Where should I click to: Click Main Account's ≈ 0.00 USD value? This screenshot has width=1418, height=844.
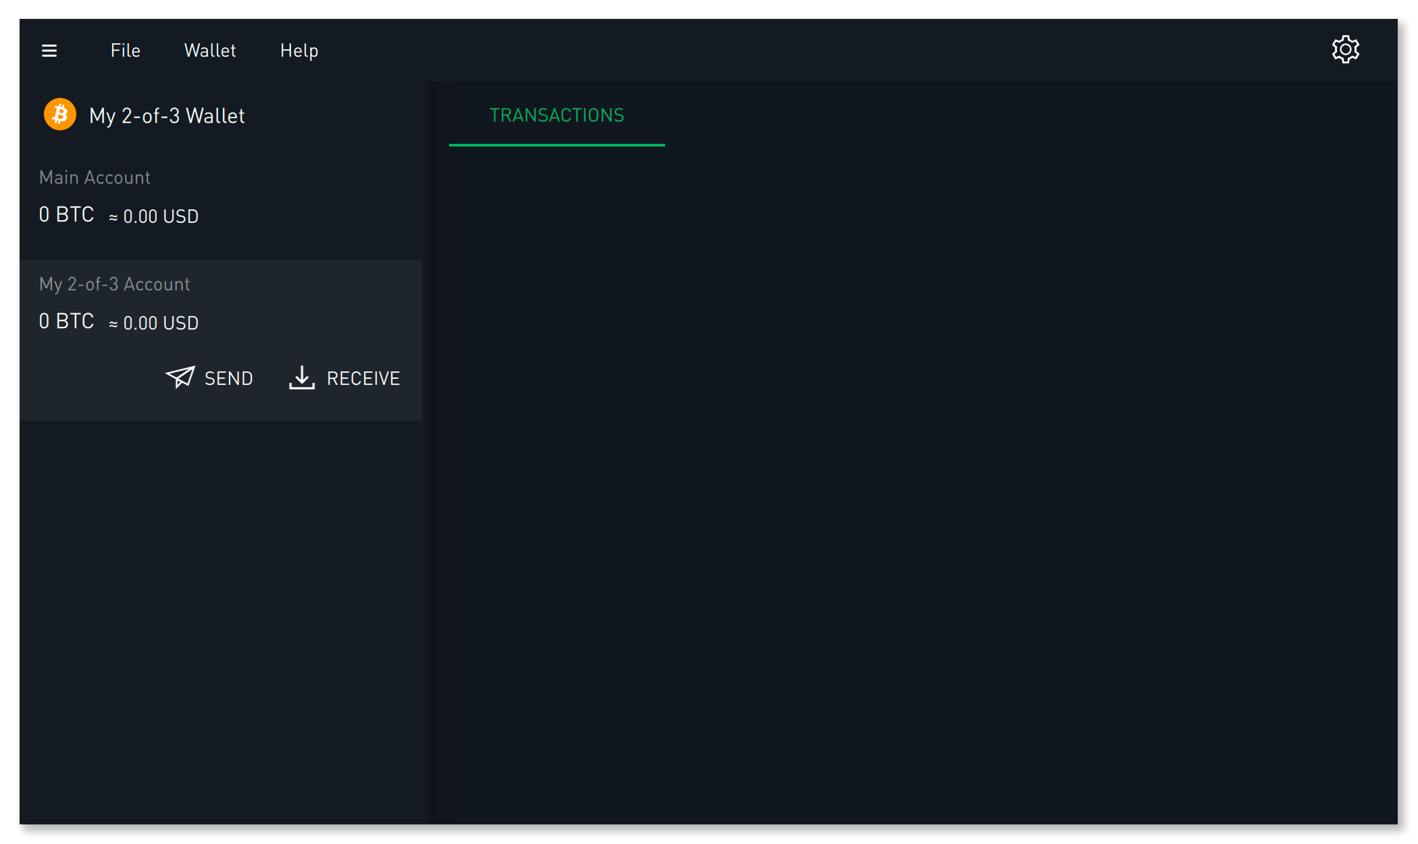point(154,217)
